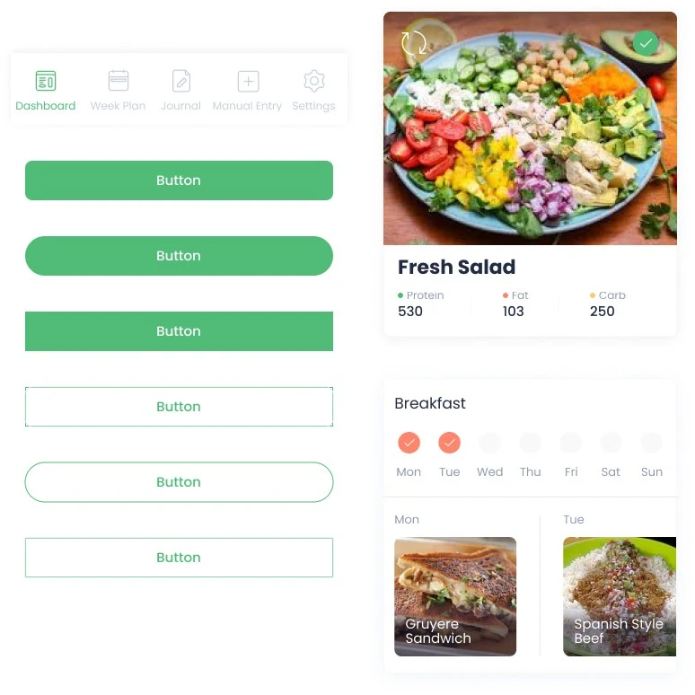Open the Journal notepad icon
This screenshot has width=695, height=695.
coord(181,81)
